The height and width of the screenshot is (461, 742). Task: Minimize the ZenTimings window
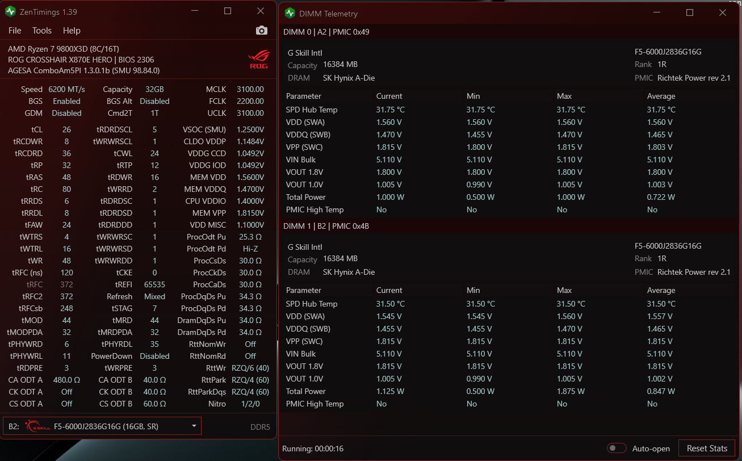(195, 11)
